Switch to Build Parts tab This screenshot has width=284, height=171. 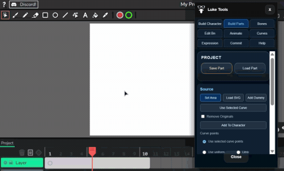coord(236,24)
